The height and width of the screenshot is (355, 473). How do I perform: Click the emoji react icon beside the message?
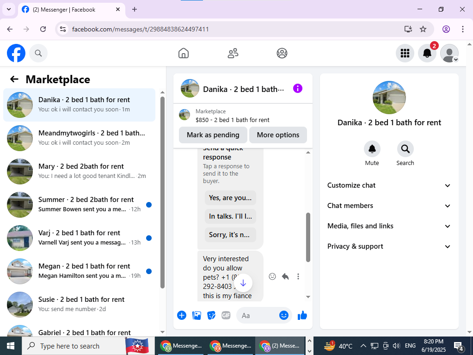pos(272,276)
